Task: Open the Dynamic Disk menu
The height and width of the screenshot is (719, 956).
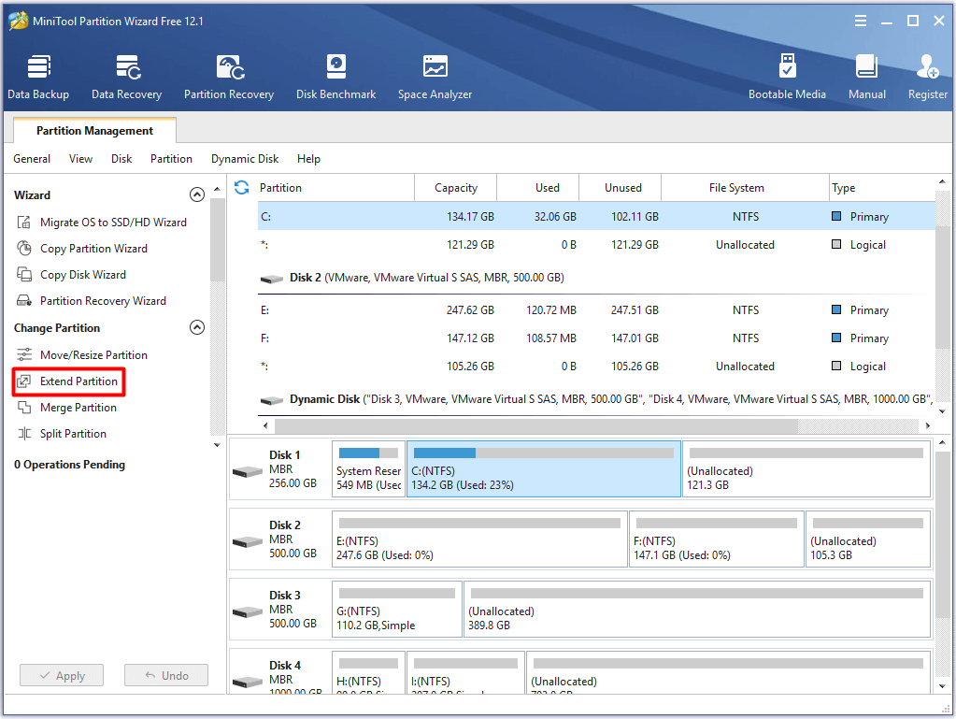Action: [245, 159]
